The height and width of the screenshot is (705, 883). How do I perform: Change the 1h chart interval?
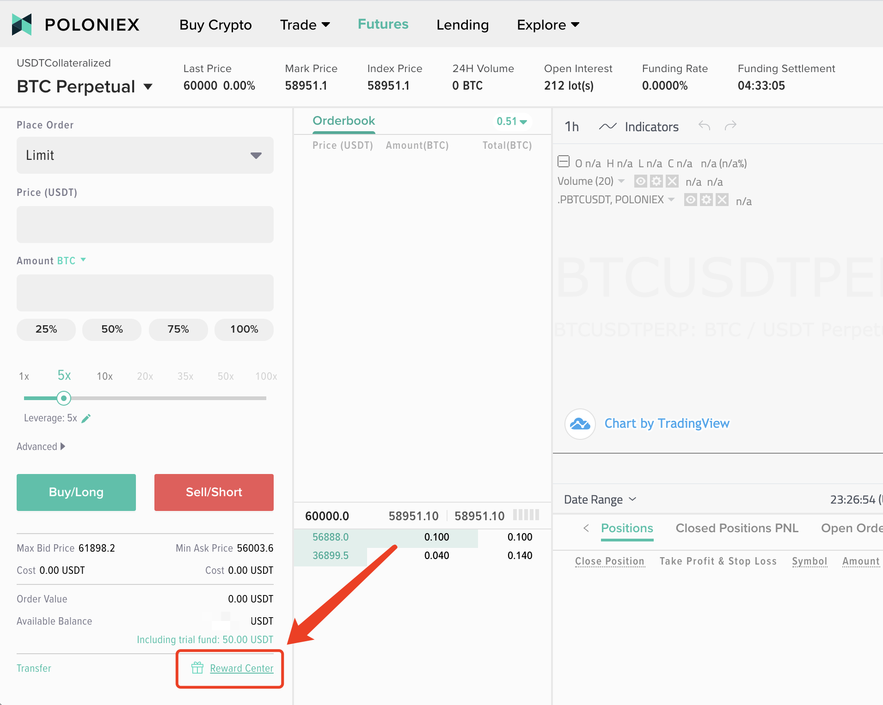pos(572,127)
